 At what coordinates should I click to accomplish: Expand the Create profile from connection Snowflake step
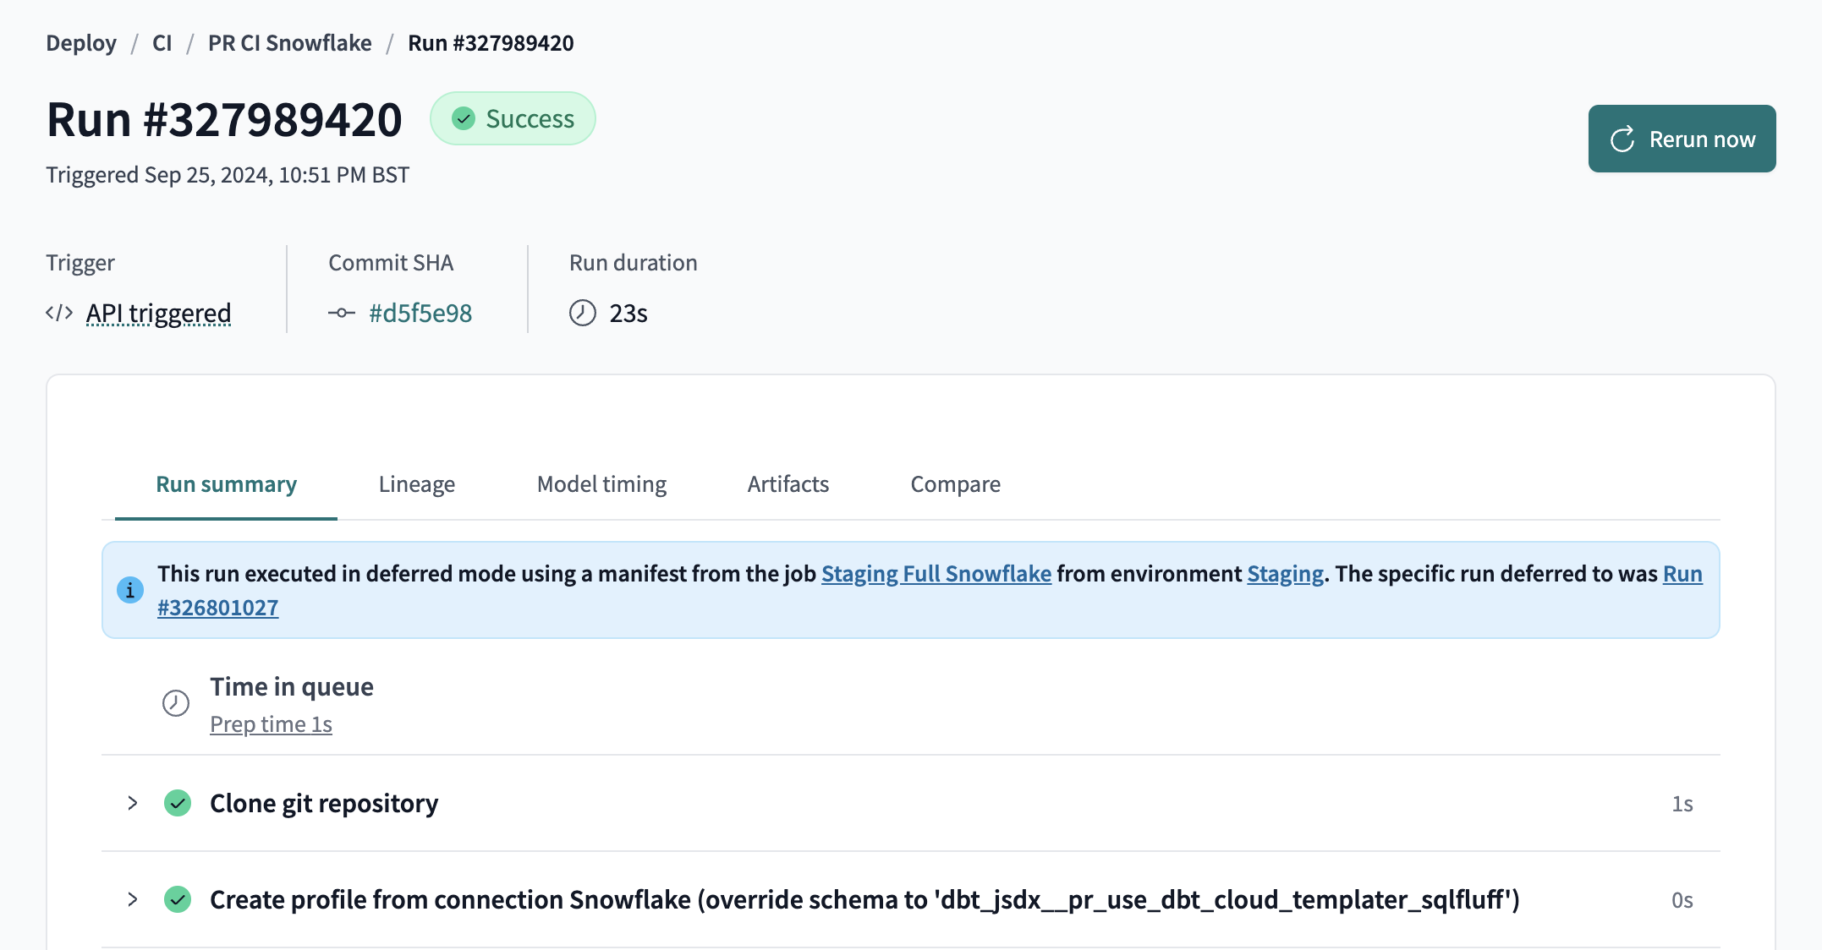tap(132, 899)
